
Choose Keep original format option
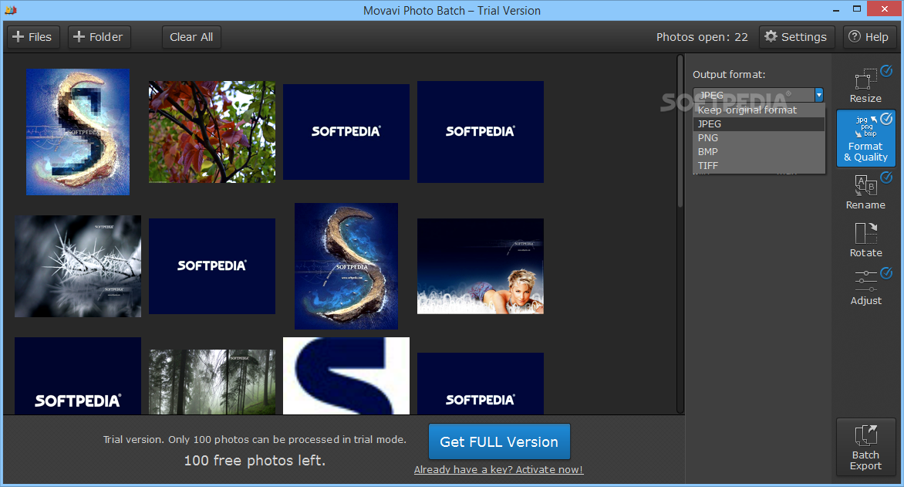pyautogui.click(x=759, y=110)
